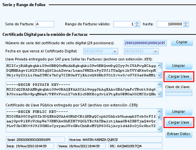Click the line starting DQMHBAgvflKZF2K5qQSCAoA
Viewport: 196px width, 150px height.
coord(81,71)
